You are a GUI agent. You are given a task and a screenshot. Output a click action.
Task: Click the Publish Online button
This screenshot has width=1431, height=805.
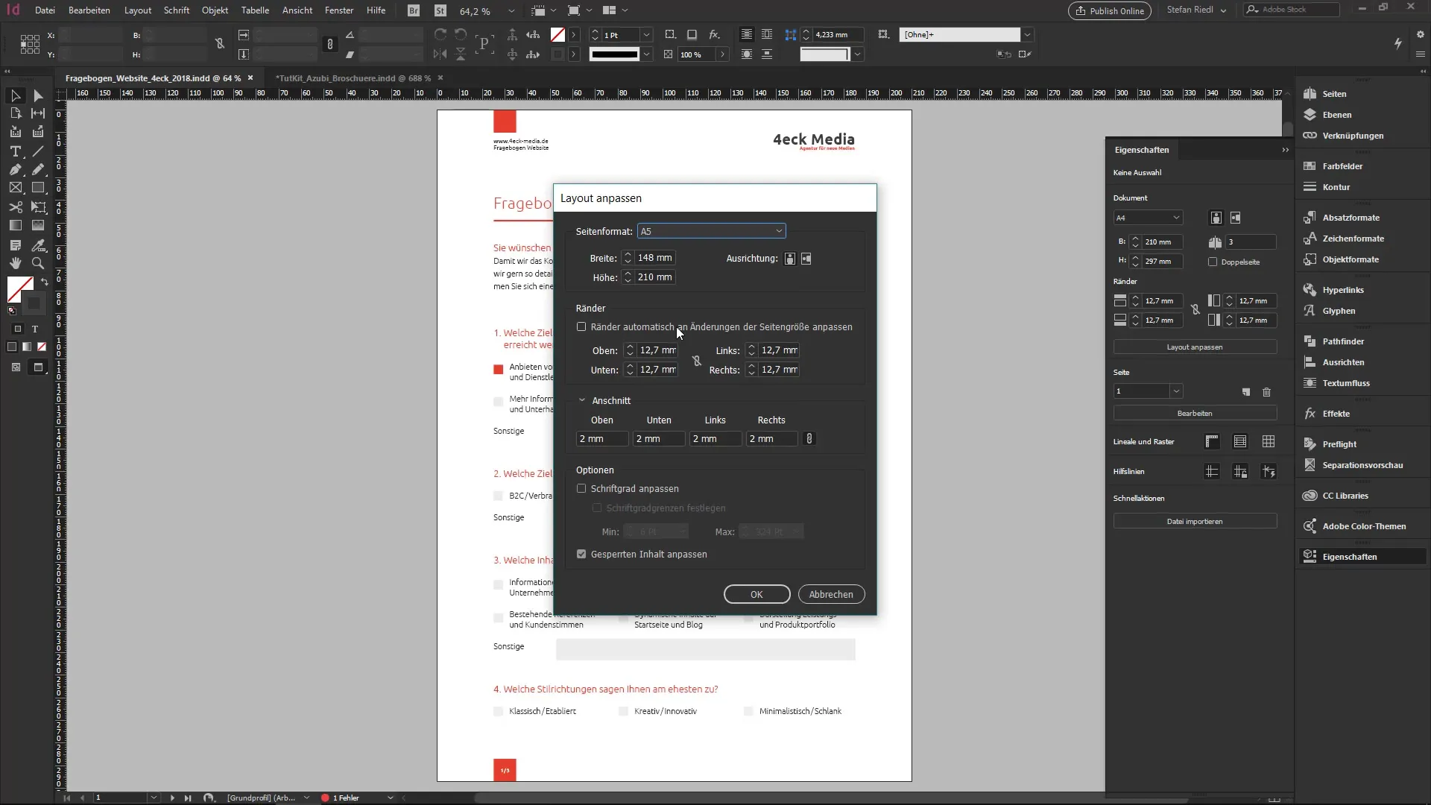1110,11
